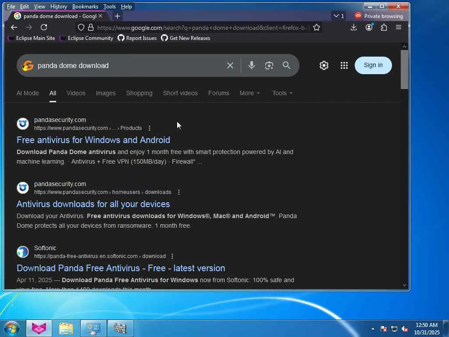Start voice search with microphone icon
Image resolution: width=449 pixels, height=337 pixels.
[251, 65]
